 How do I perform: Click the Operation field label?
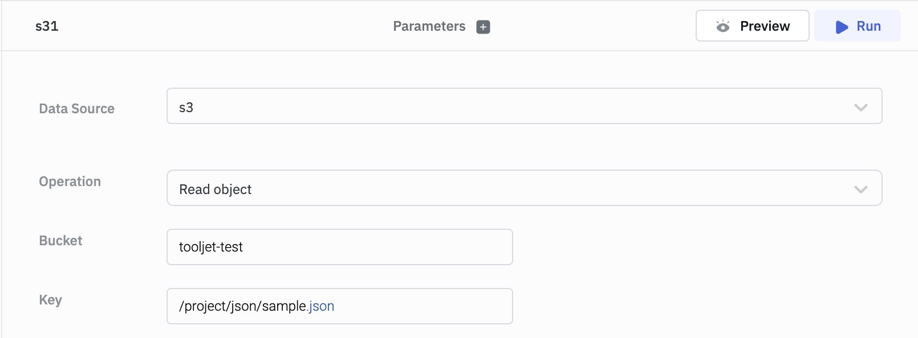click(x=70, y=182)
